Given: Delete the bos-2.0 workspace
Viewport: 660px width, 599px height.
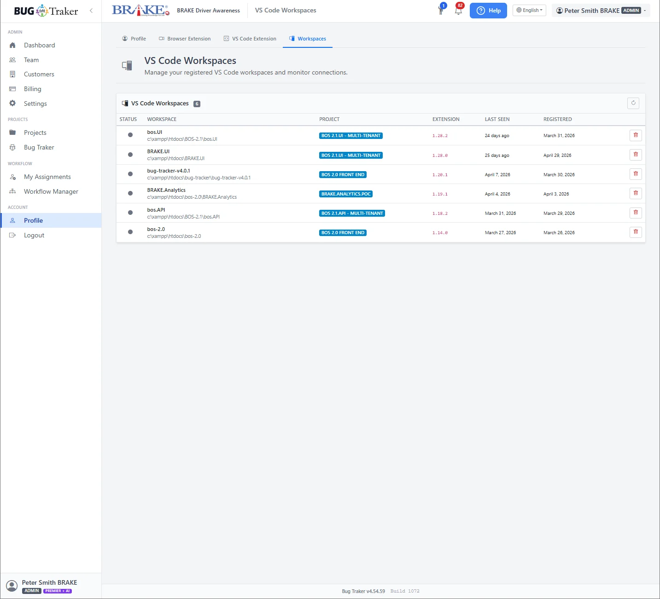Looking at the screenshot, I should pos(636,232).
